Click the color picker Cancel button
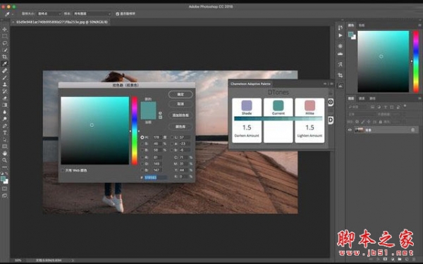The image size is (423, 264). click(180, 103)
